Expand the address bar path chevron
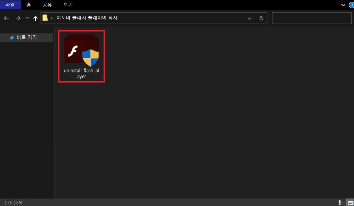 coord(52,18)
